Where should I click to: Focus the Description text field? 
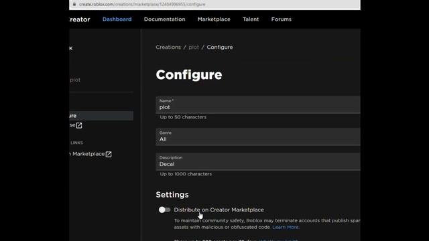tap(258, 161)
